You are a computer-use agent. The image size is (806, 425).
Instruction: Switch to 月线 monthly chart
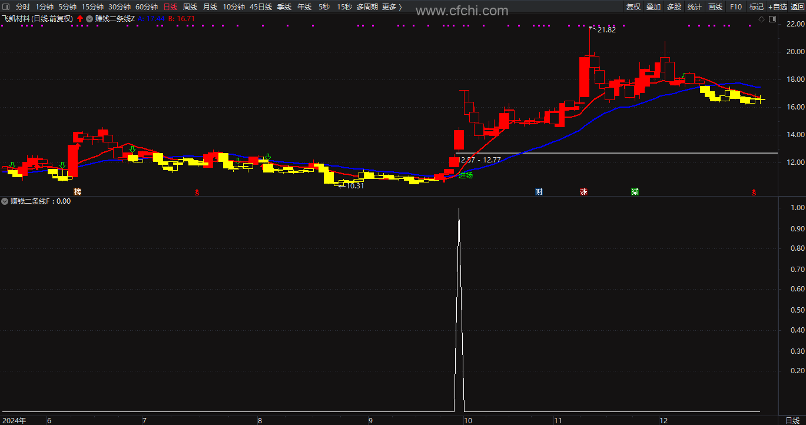click(x=210, y=7)
